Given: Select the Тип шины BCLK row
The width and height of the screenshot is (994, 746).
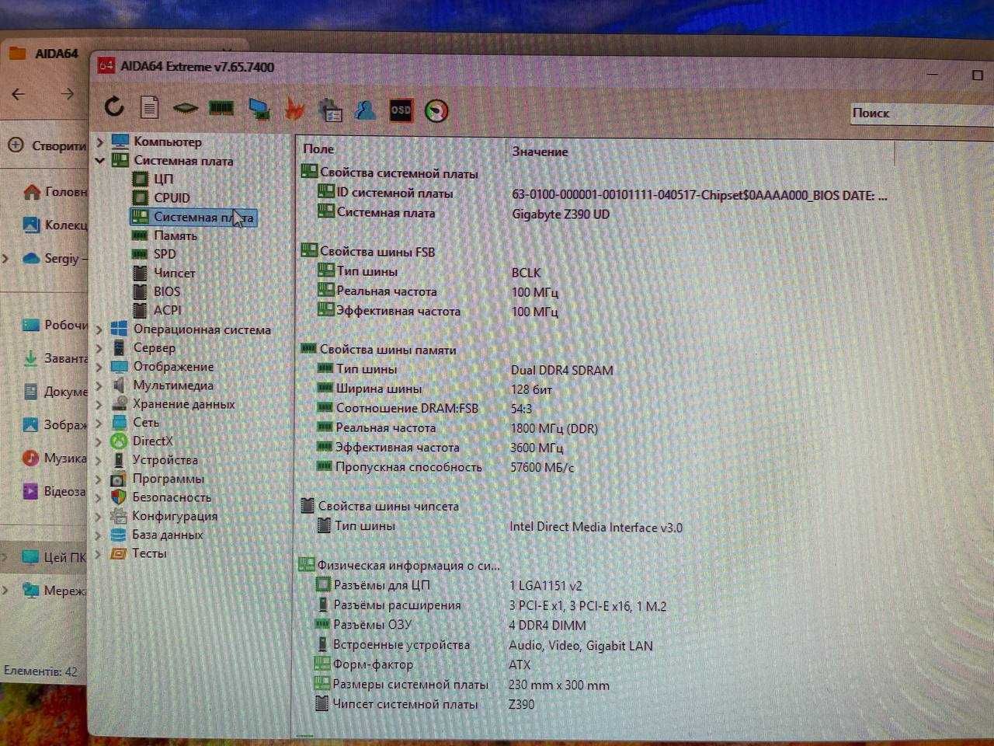Looking at the screenshot, I should (x=429, y=272).
